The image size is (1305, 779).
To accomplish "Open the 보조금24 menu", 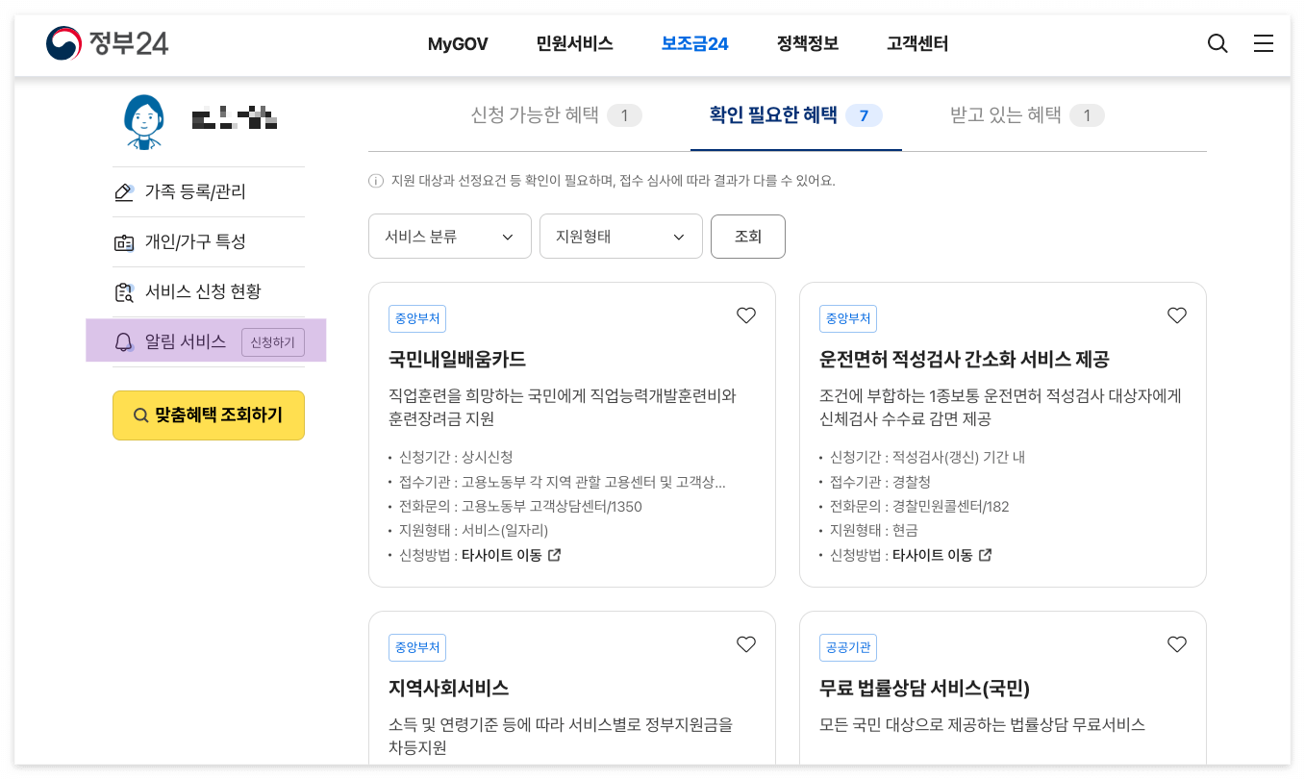I will pyautogui.click(x=694, y=44).
